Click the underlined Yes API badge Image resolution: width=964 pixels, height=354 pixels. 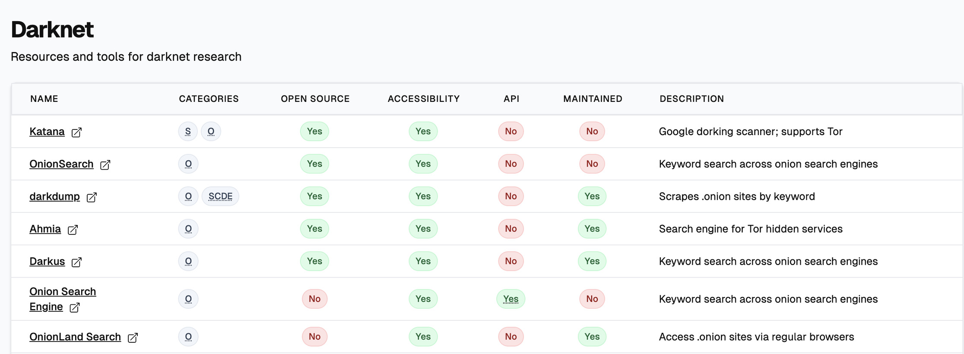(x=511, y=299)
